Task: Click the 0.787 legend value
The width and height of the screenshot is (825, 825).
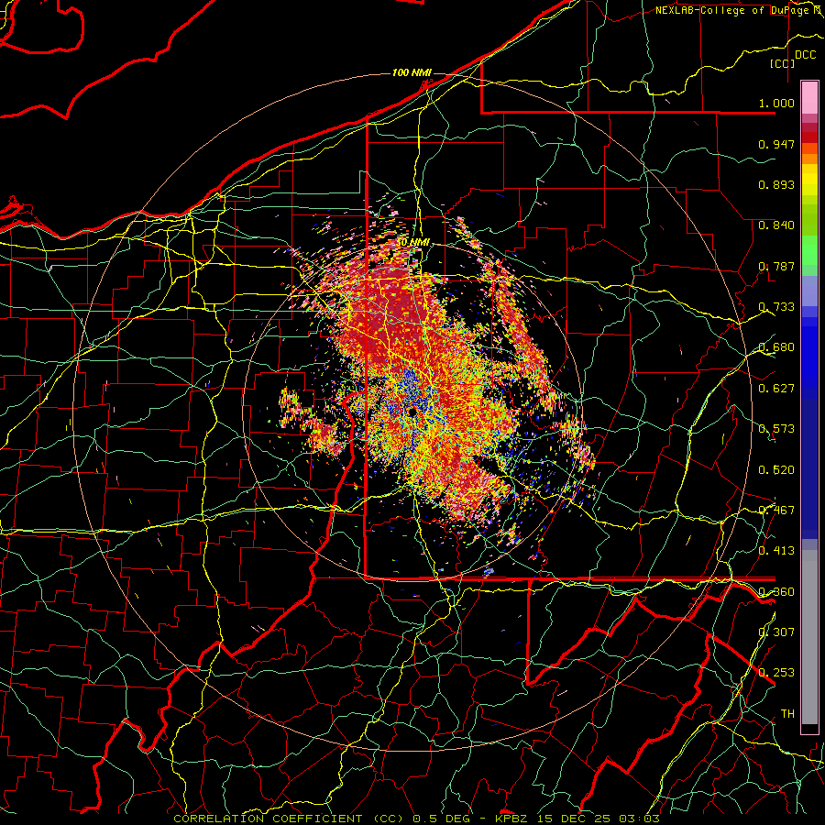Action: click(x=776, y=266)
